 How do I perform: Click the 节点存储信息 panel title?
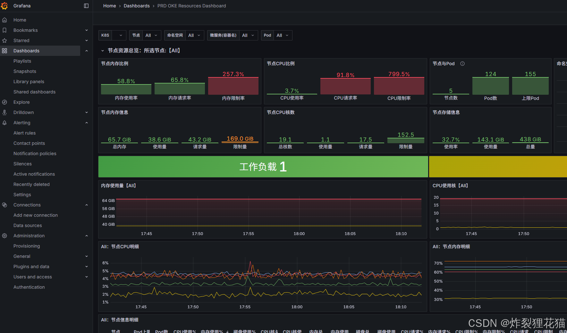[446, 112]
